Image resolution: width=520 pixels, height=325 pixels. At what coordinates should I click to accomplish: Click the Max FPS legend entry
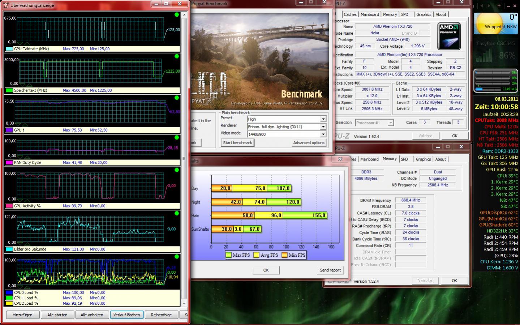pos(238,255)
